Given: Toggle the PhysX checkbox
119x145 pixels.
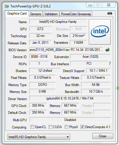Looking at the screenshot, I should tap(66, 127).
